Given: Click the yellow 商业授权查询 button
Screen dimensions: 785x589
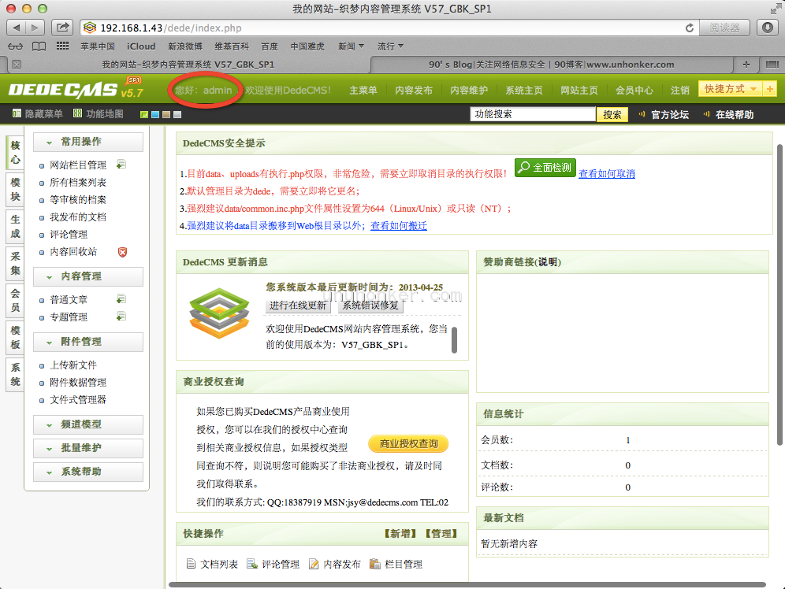Looking at the screenshot, I should pos(408,443).
